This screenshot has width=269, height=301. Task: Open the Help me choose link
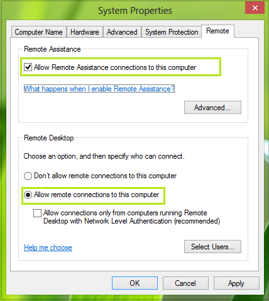click(48, 247)
